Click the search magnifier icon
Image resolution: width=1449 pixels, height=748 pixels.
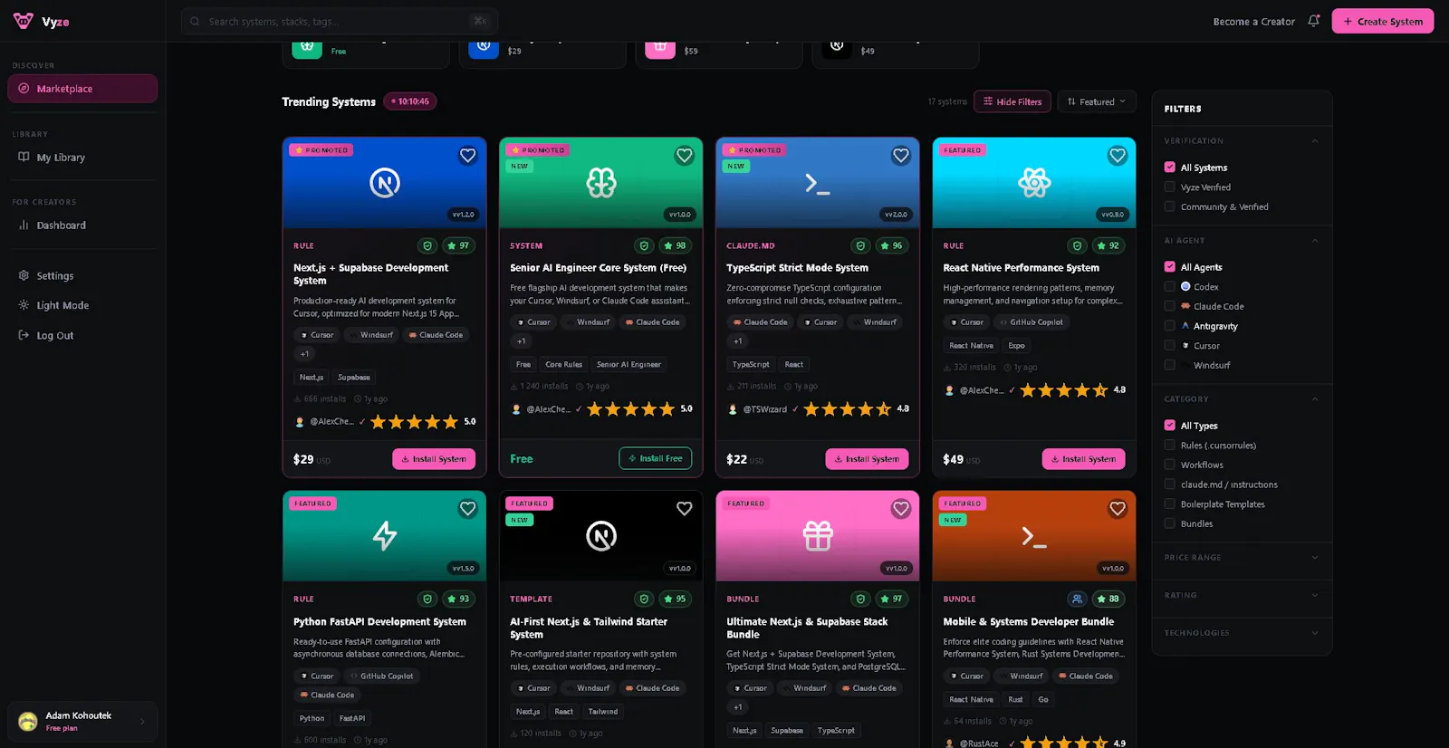click(x=195, y=22)
